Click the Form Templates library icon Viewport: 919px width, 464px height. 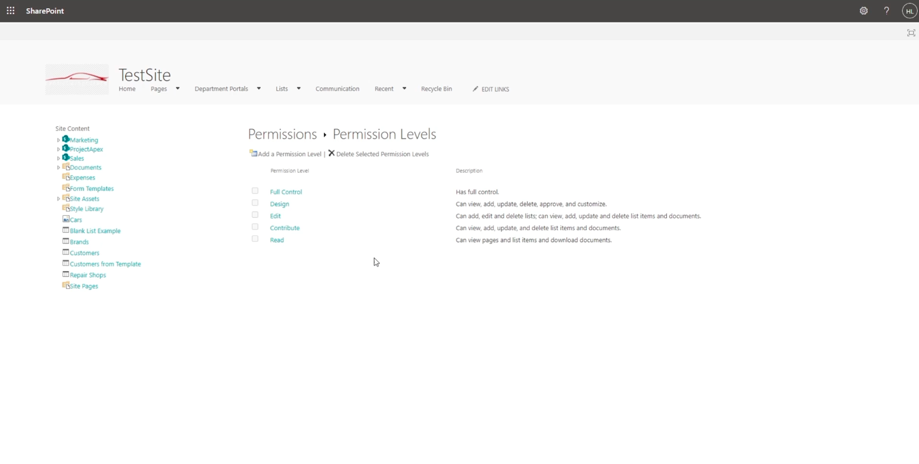tap(65, 188)
